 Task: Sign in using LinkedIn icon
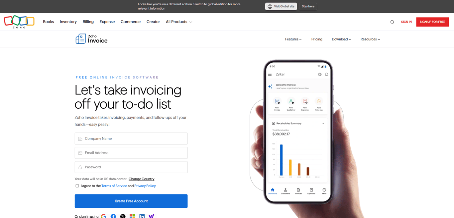point(142,216)
